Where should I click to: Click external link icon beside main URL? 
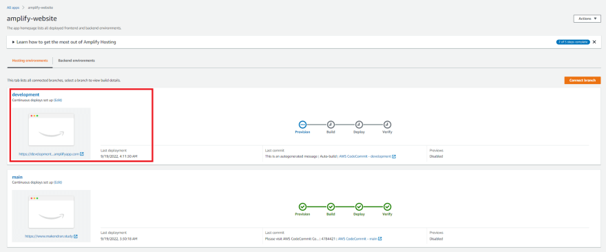coord(76,236)
